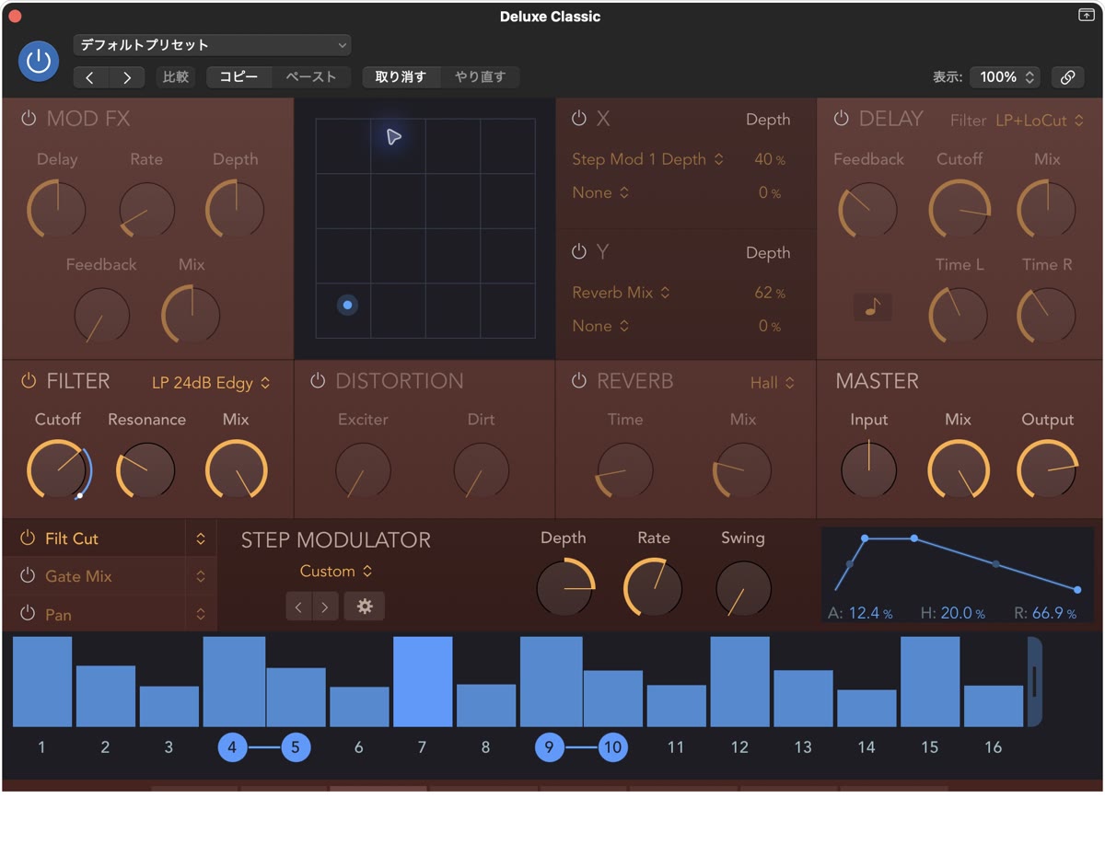Click the Y Depth 62 % value
1105x856 pixels.
point(770,294)
